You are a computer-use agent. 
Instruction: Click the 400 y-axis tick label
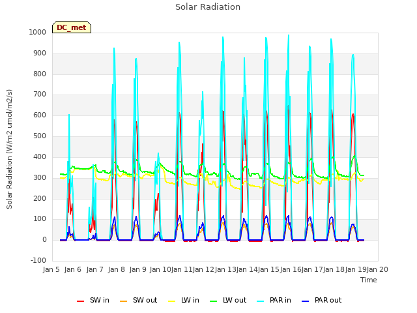pyautogui.click(x=40, y=157)
